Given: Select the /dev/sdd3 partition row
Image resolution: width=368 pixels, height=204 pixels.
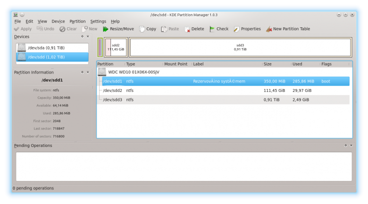Looking at the screenshot, I should pos(226,100).
